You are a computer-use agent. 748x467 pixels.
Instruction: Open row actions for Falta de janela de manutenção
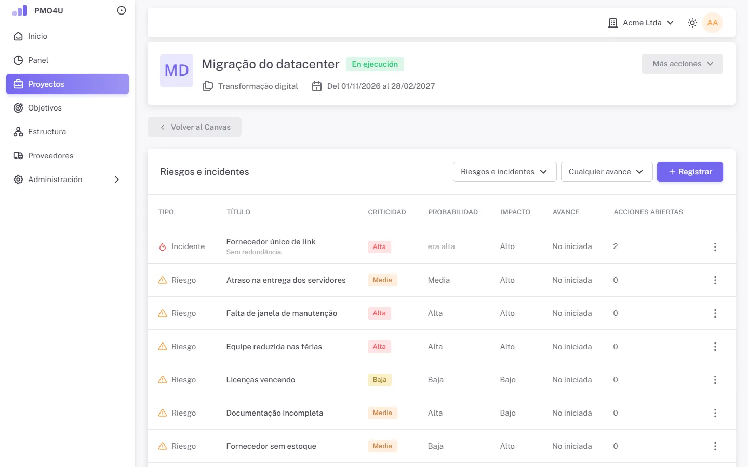pos(715,313)
